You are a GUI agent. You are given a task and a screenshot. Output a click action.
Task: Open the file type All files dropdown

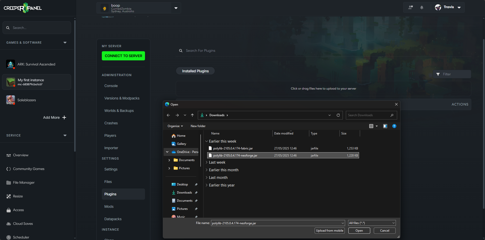372,223
